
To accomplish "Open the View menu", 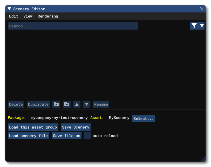I will pyautogui.click(x=28, y=16).
